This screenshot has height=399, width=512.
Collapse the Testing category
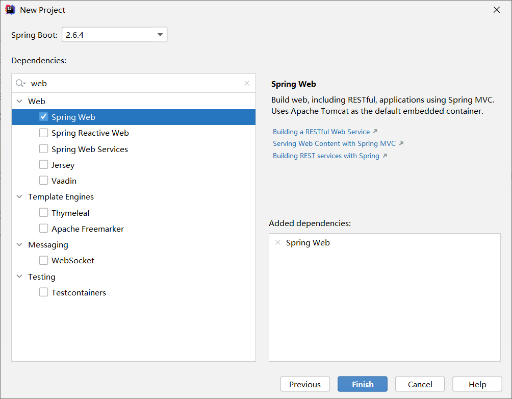(x=19, y=277)
